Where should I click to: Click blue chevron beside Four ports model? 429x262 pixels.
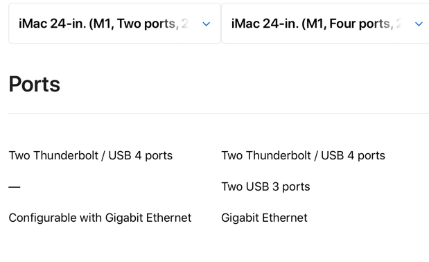[419, 24]
